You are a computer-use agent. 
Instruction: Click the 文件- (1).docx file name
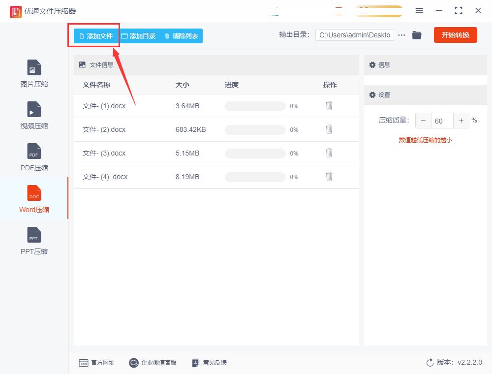tap(104, 106)
